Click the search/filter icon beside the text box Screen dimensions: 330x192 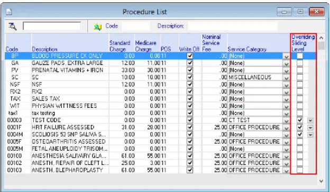12,26
